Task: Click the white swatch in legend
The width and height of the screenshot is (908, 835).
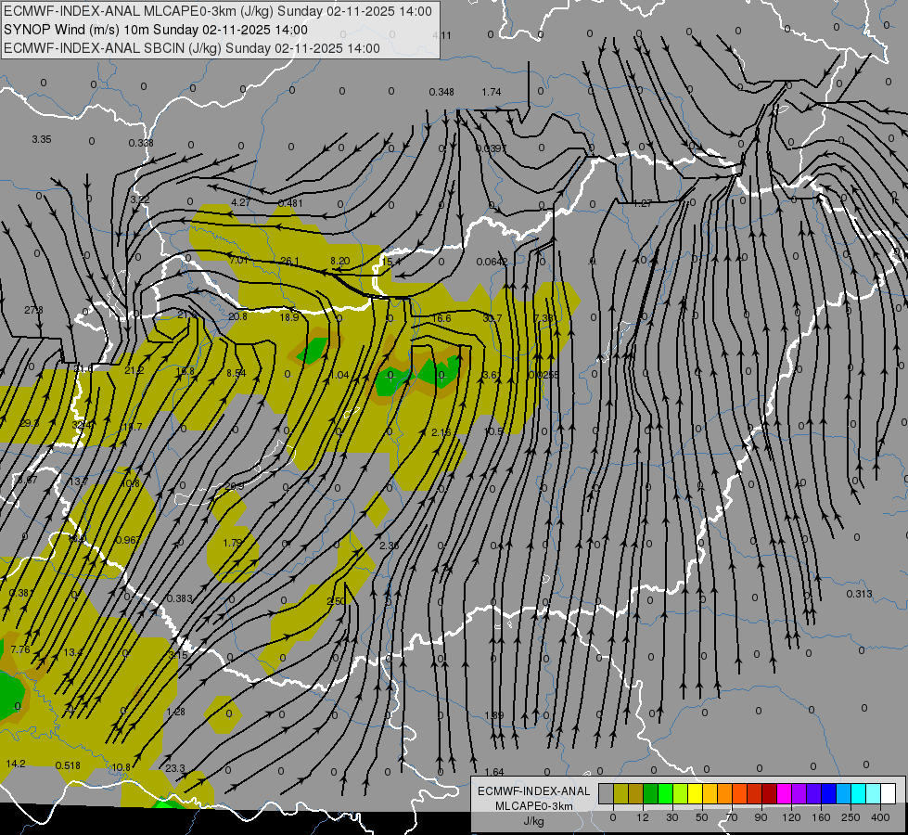Action: 889,793
